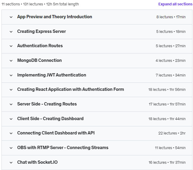
Task: Click the '18 lectures • 1hr 56min' text
Action: (x=167, y=90)
